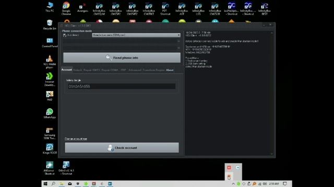Launch InfinityBox CM2QLM shortcut
This screenshot has width=334, height=187.
pyautogui.click(x=99, y=9)
